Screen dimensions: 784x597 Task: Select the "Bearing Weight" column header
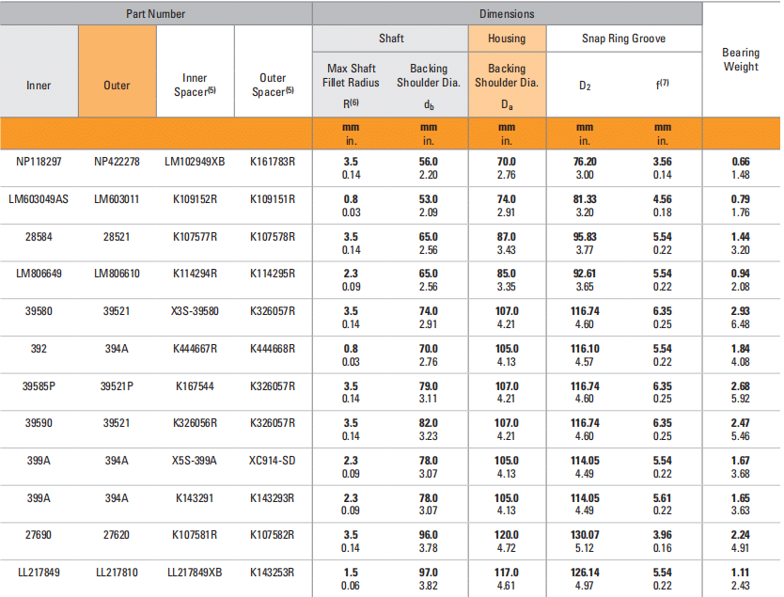741,60
